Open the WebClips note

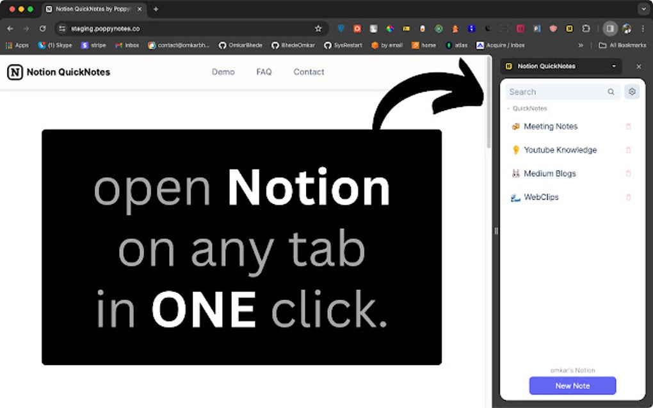[x=541, y=197]
